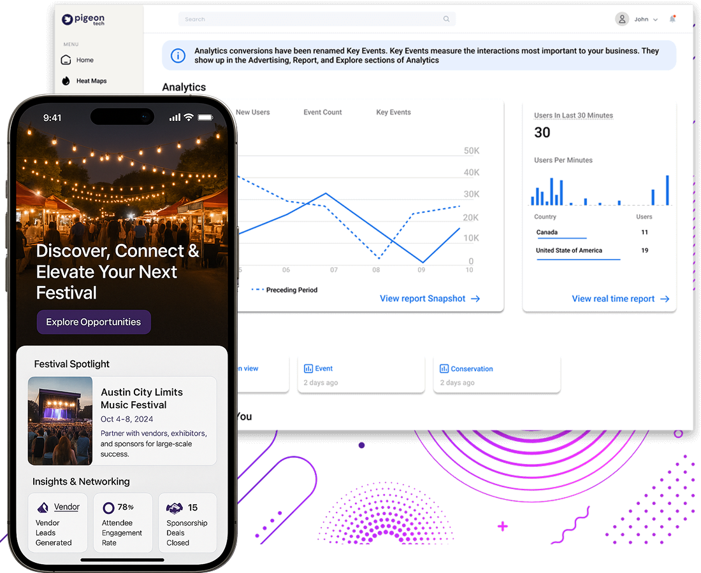This screenshot has height=573, width=701.
Task: Select the Heat Maps flame icon
Action: [66, 81]
